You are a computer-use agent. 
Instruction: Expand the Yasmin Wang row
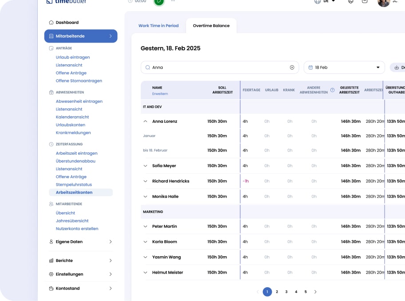tap(145, 257)
